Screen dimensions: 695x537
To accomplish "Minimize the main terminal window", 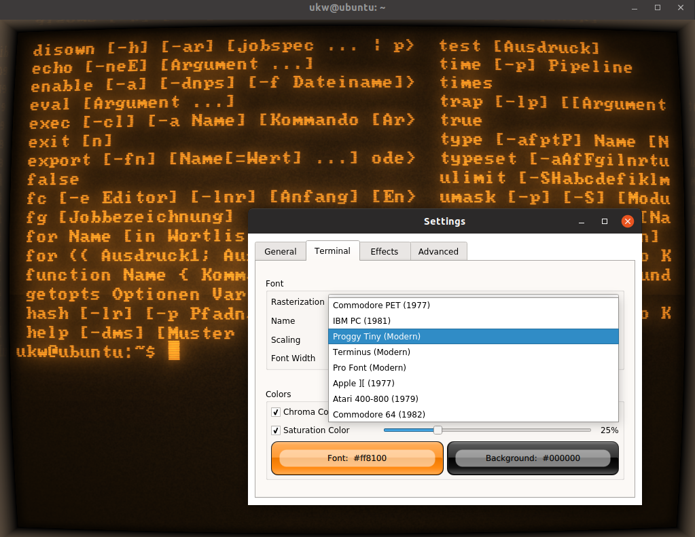I will tap(635, 7).
